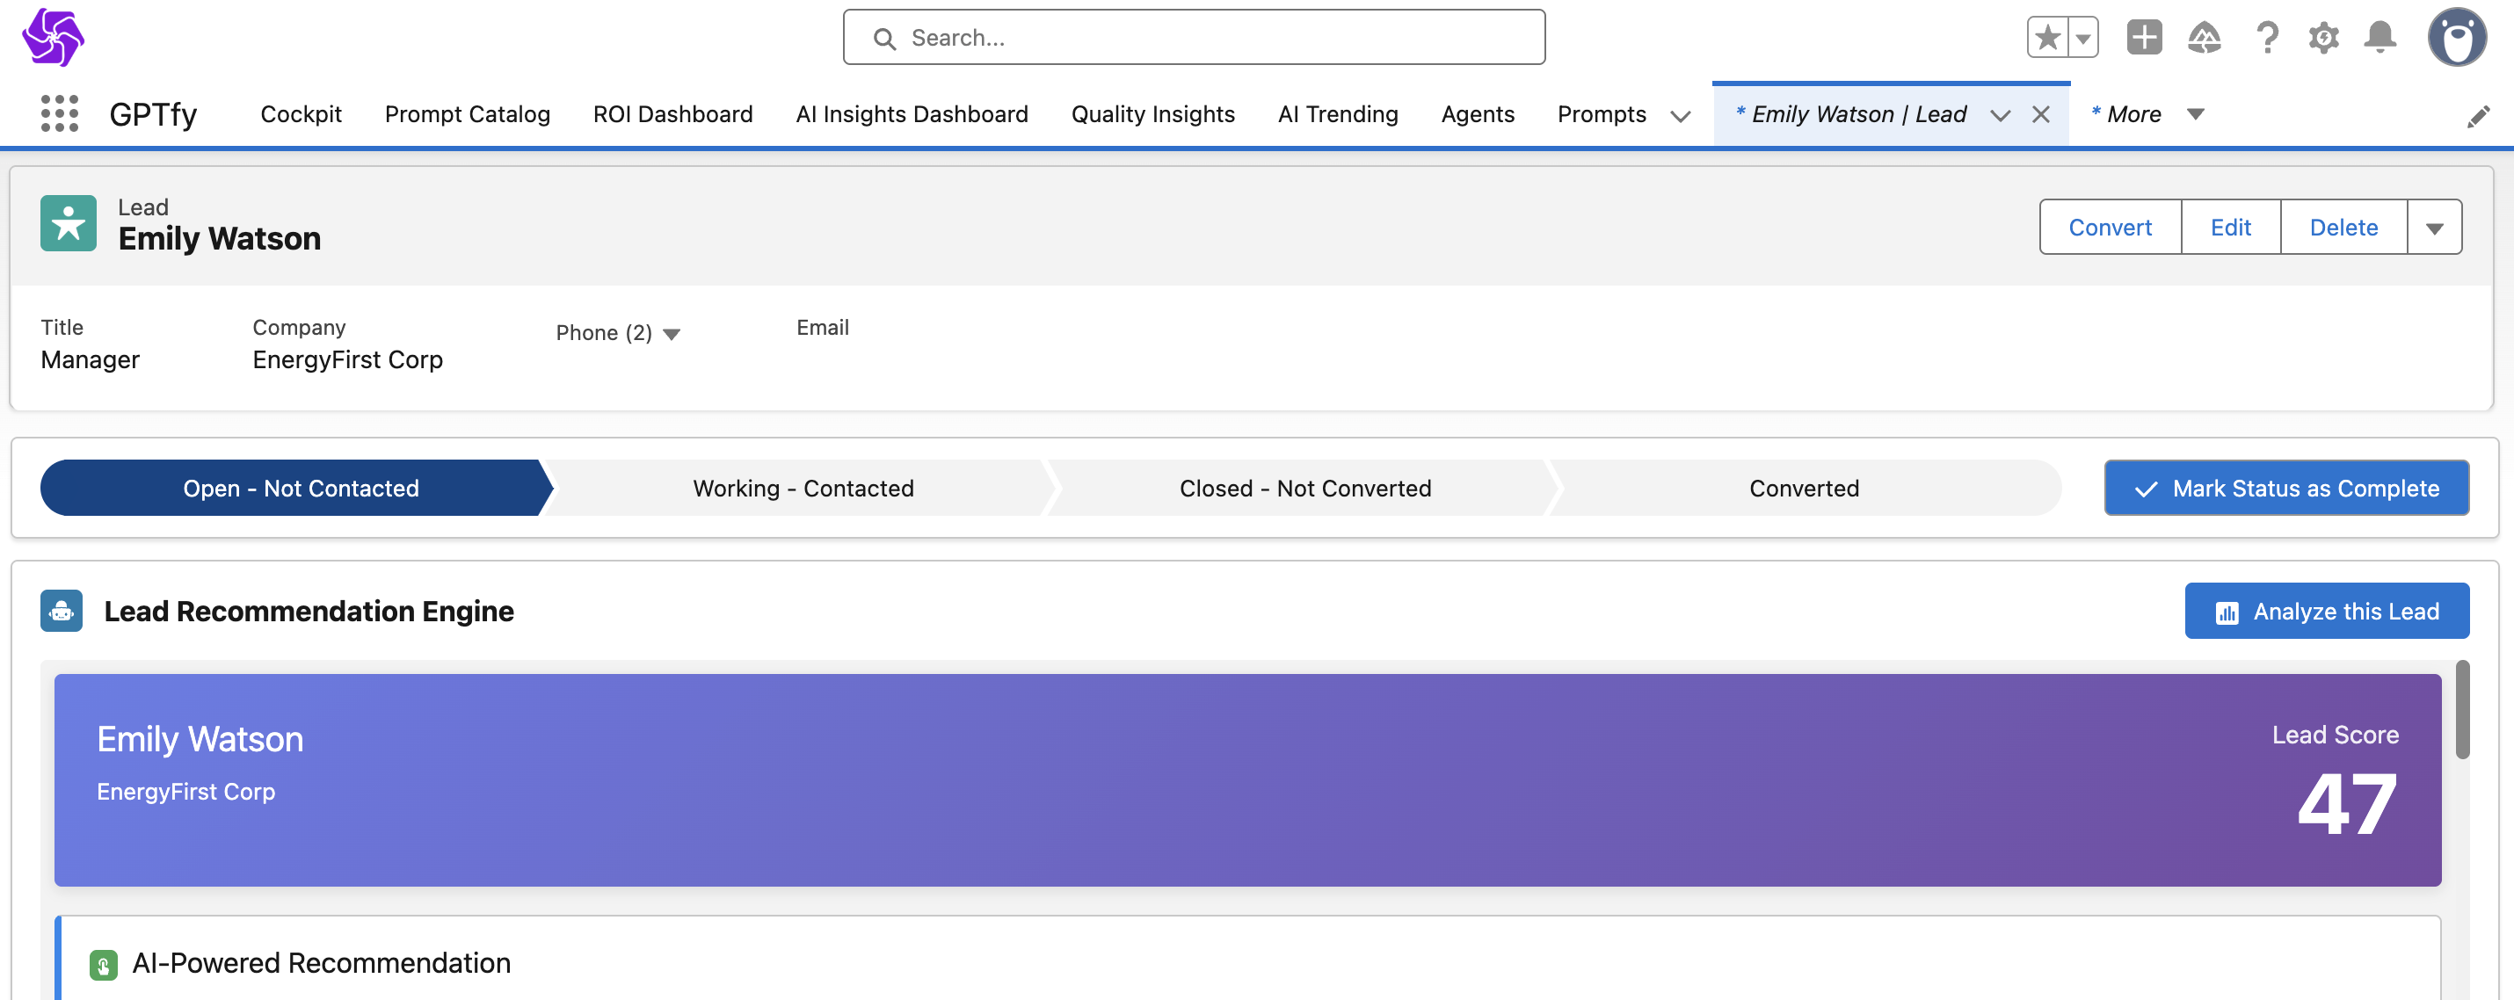Open user profile avatar menu
This screenshot has height=1000, width=2514.
click(x=2456, y=38)
